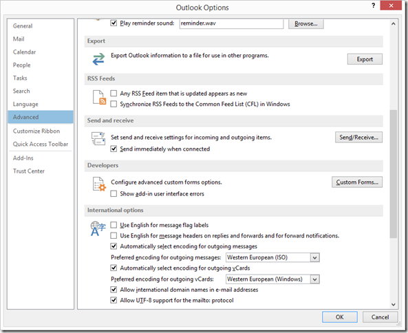The height and width of the screenshot is (333, 408).
Task: Select the Language category
Action: (41, 104)
